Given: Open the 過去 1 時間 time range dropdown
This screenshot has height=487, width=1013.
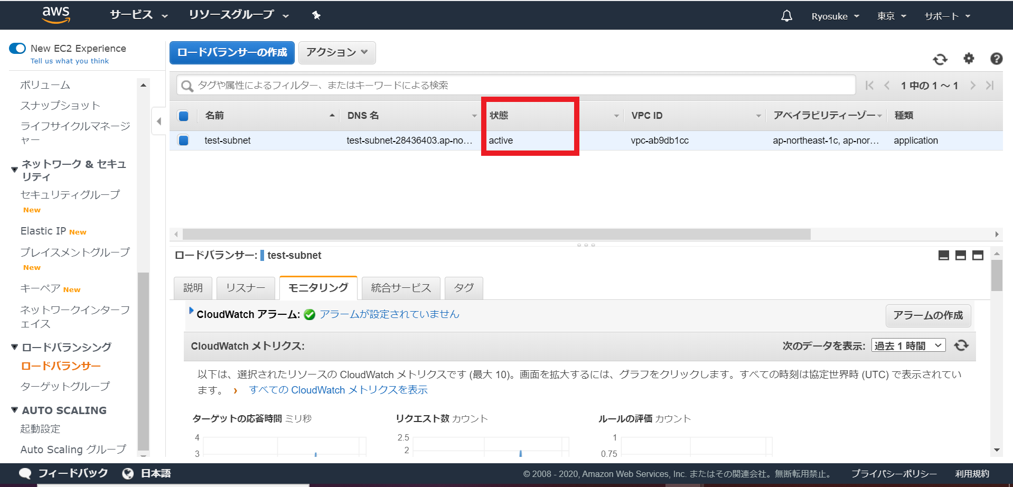Looking at the screenshot, I should (x=908, y=346).
